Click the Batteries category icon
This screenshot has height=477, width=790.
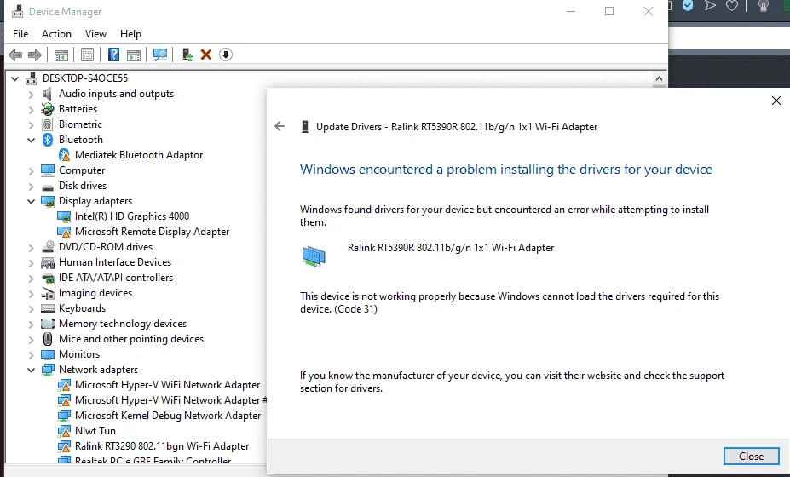coord(48,109)
